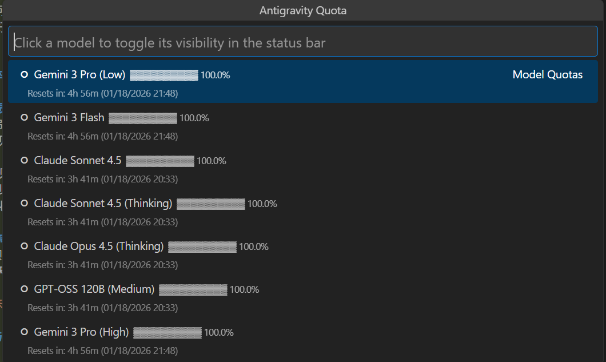Click the Gemini 3 Flash quota progress bar
The image size is (606, 362).
pos(143,118)
